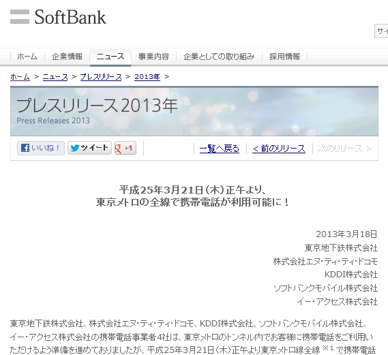Viewport: 388px width, 355px height.
Task: Click the right-aligned KDDI株式会社 line
Action: click(351, 275)
